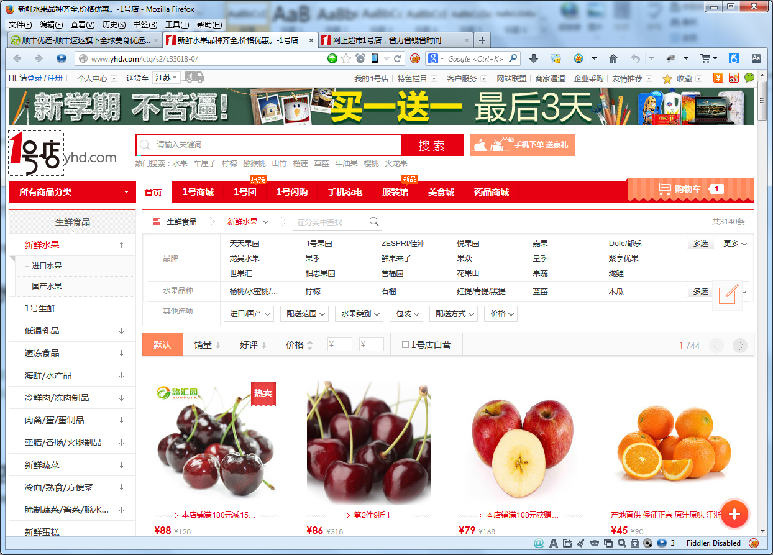Click the paintbrush icon in status bar
This screenshot has height=555, width=773.
pyautogui.click(x=581, y=543)
